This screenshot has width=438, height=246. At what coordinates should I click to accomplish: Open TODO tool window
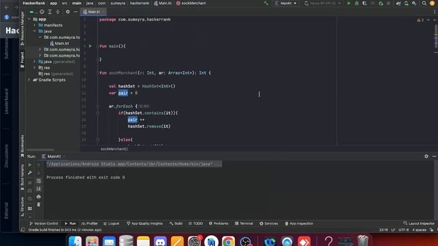(x=196, y=223)
